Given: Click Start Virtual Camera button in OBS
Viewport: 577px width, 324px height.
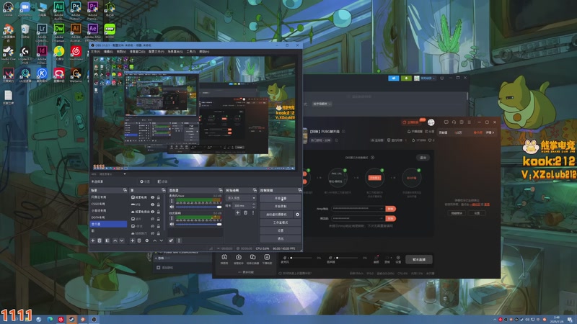Looking at the screenshot, I should point(277,215).
